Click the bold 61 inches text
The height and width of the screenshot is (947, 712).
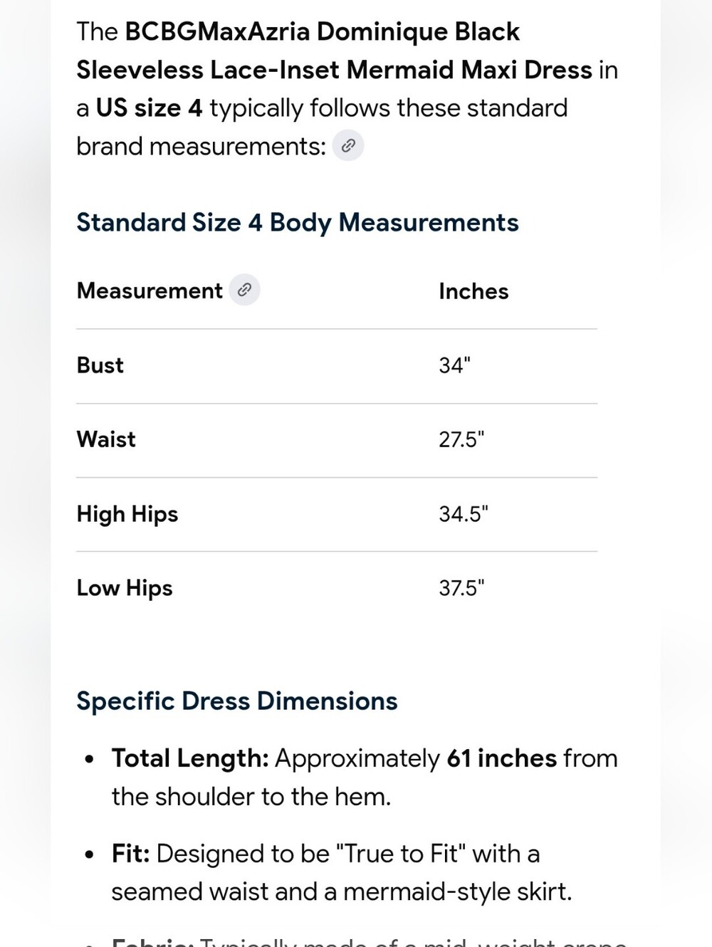coord(501,758)
